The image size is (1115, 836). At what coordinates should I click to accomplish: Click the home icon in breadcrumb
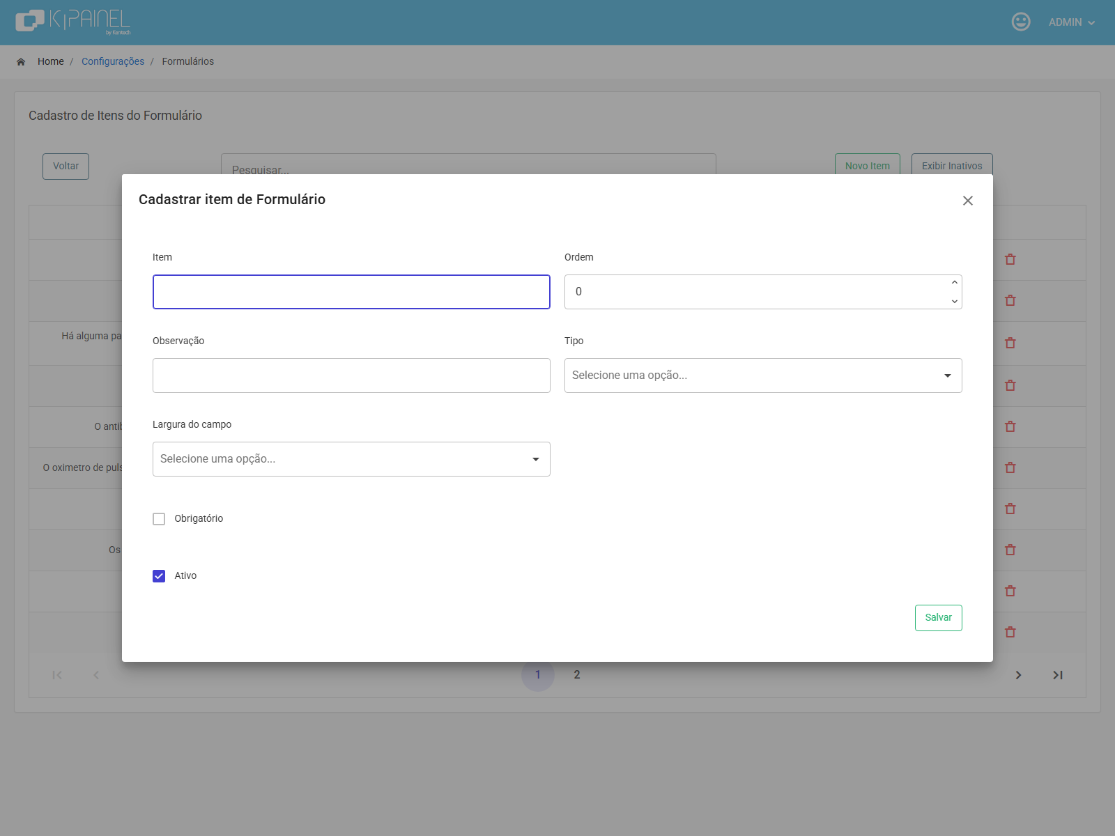point(21,62)
